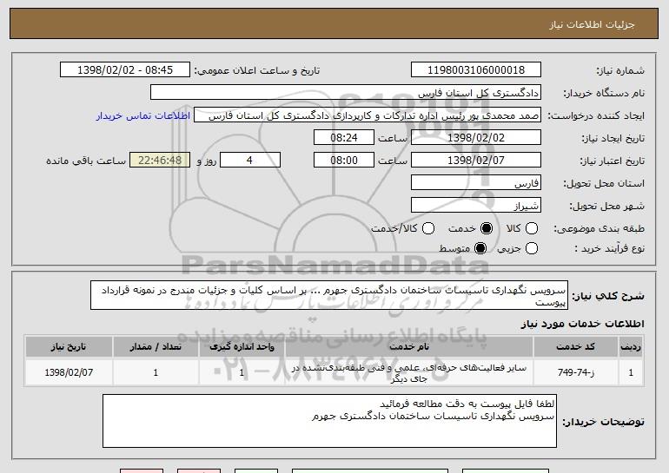669x473 pixels.
Task: Open the اطلاعات تماس خریدار link
Action: tap(143, 116)
